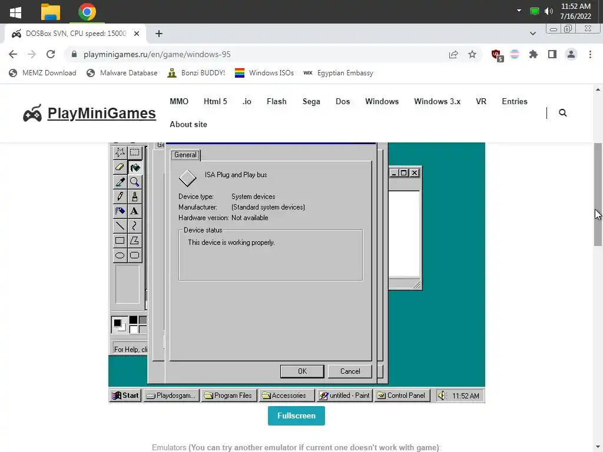Switch to untitled - Paint taskbar button
The height and width of the screenshot is (452, 603).
(x=344, y=395)
